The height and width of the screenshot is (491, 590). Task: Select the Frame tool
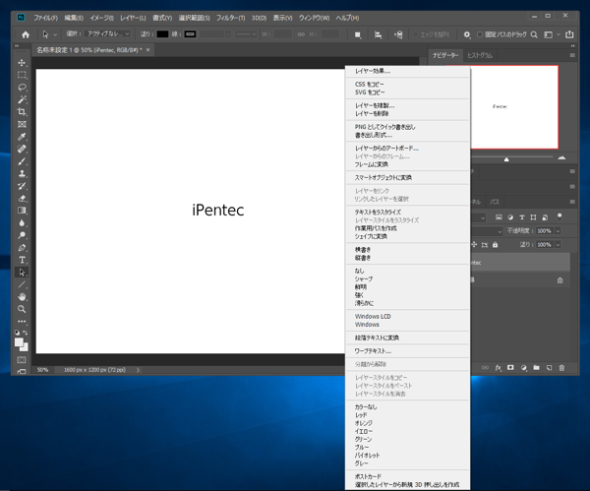click(x=22, y=124)
